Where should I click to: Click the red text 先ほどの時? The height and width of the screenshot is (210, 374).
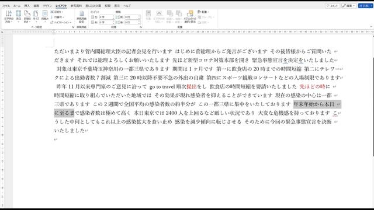pyautogui.click(x=313, y=87)
